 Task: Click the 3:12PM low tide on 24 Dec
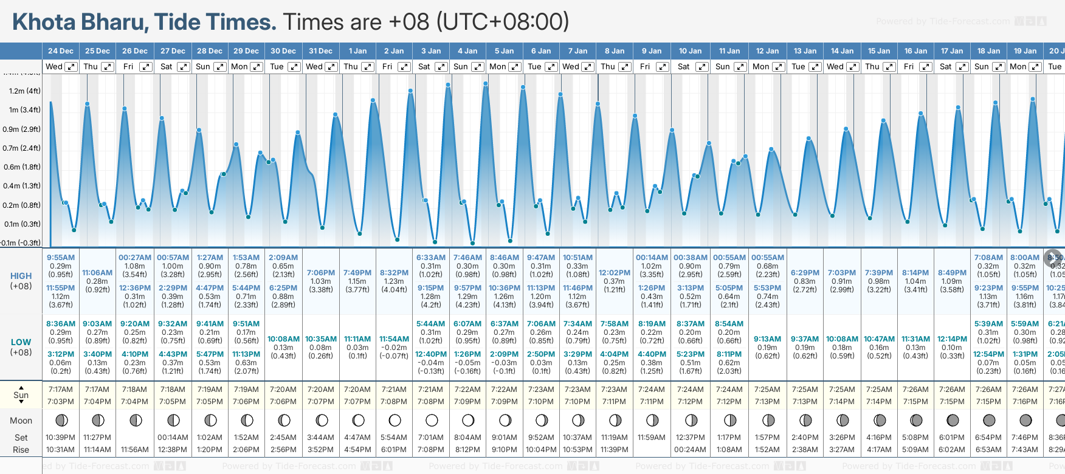[61, 354]
